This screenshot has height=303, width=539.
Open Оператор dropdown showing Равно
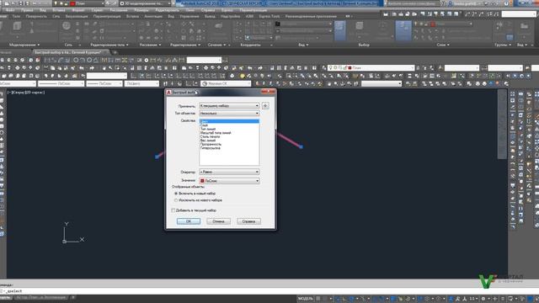[x=229, y=172]
